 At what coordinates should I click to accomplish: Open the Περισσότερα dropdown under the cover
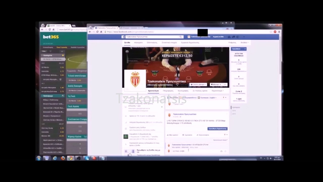click(217, 91)
